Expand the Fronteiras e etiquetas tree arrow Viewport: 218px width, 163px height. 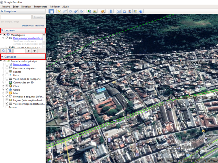tap(3, 68)
